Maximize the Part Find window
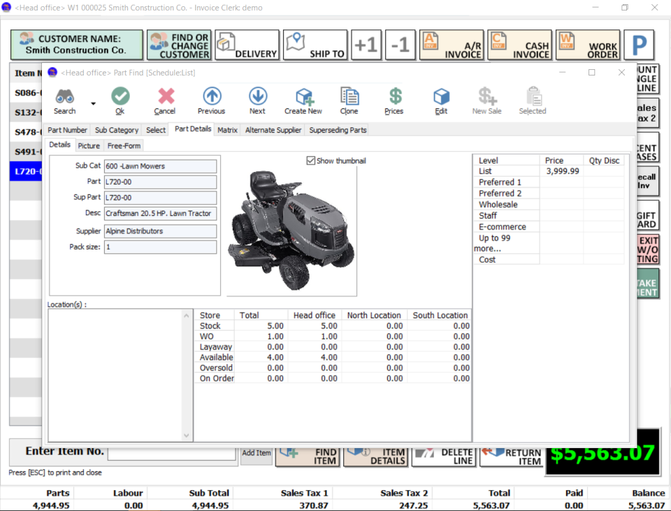The width and height of the screenshot is (671, 511). click(591, 73)
